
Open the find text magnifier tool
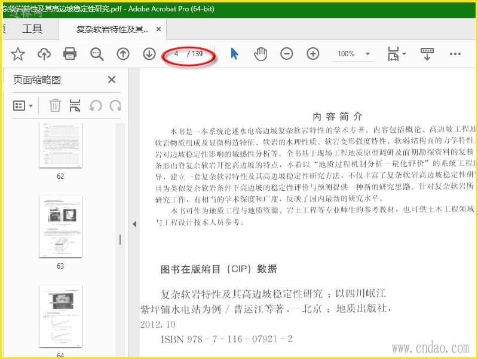click(97, 54)
